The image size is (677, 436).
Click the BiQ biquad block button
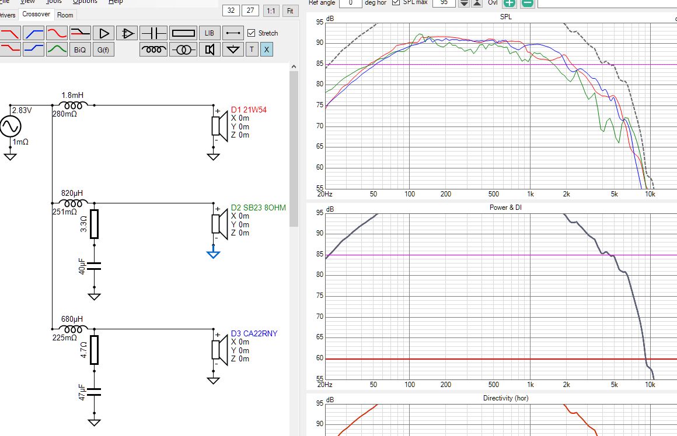pos(80,50)
